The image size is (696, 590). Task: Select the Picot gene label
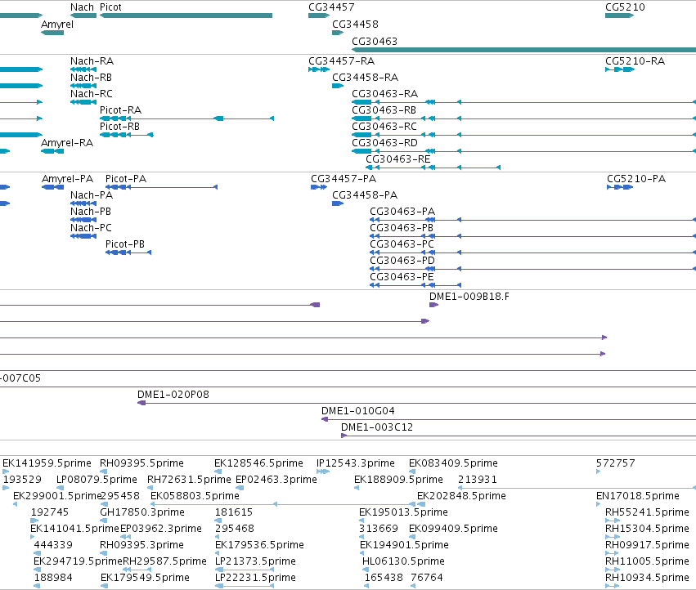point(110,7)
